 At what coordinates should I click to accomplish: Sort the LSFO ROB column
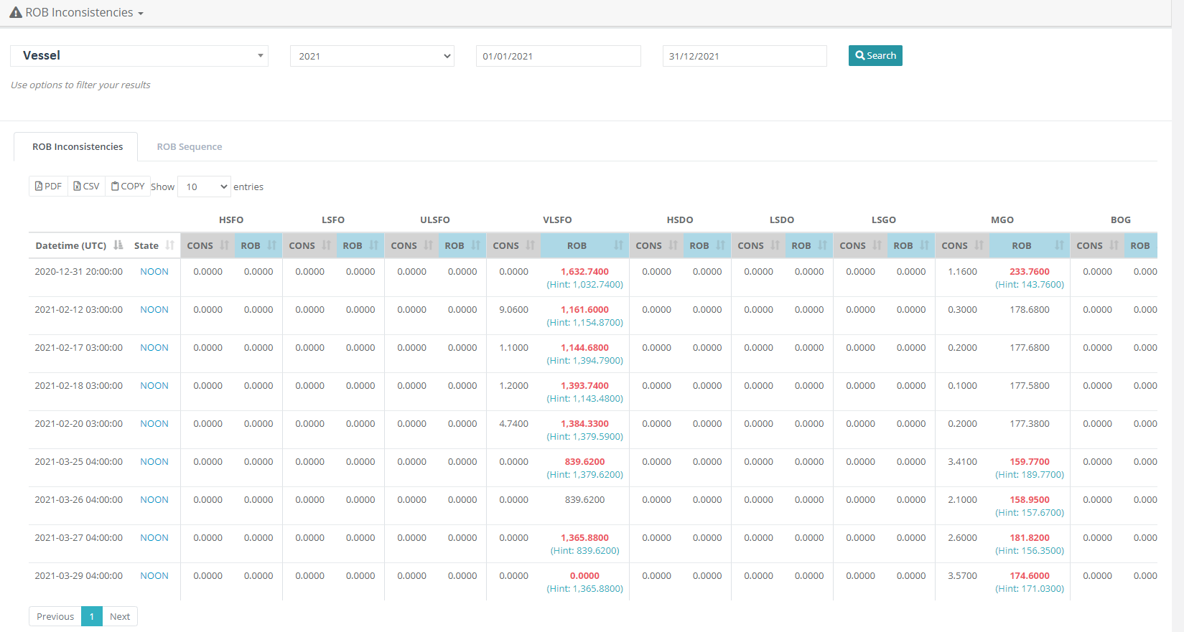(360, 245)
